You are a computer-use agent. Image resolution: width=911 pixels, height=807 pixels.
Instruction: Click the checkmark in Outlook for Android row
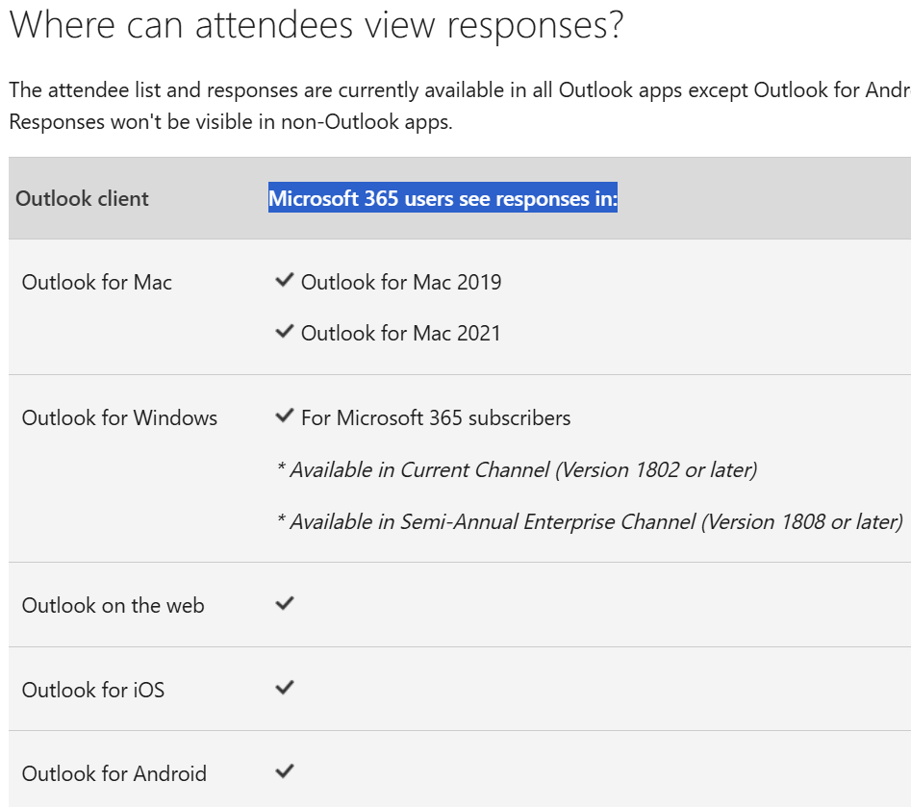pyautogui.click(x=285, y=771)
